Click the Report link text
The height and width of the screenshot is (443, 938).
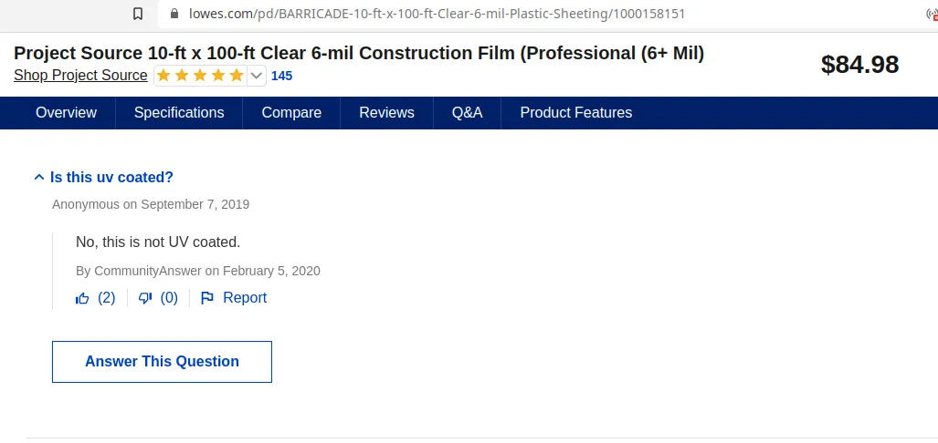245,298
